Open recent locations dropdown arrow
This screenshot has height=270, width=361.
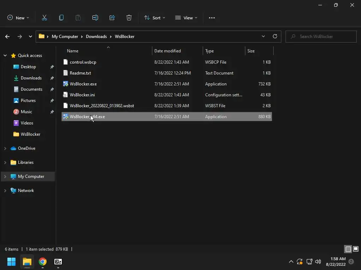(x=30, y=37)
